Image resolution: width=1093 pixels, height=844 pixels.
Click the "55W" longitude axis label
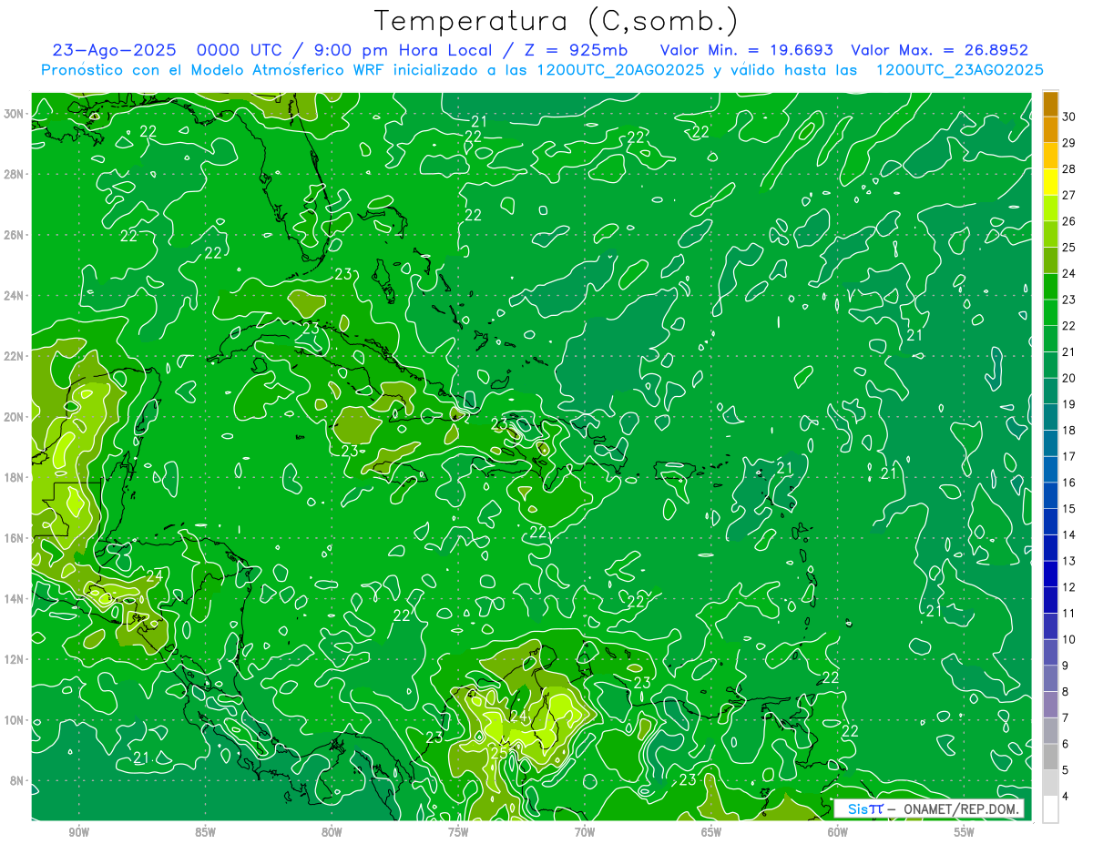point(965,833)
